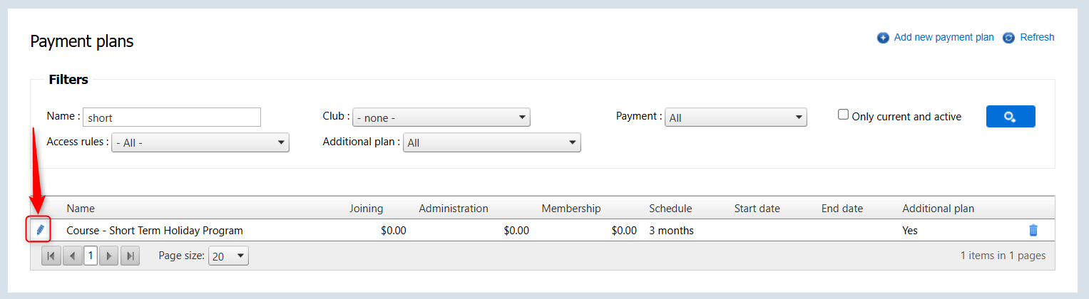Change the Page size dropdown
1089x299 pixels.
tap(228, 256)
